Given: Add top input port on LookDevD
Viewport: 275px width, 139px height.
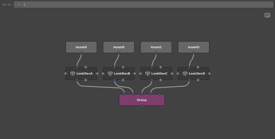Looking at the screenshot, I should pos(198,67).
